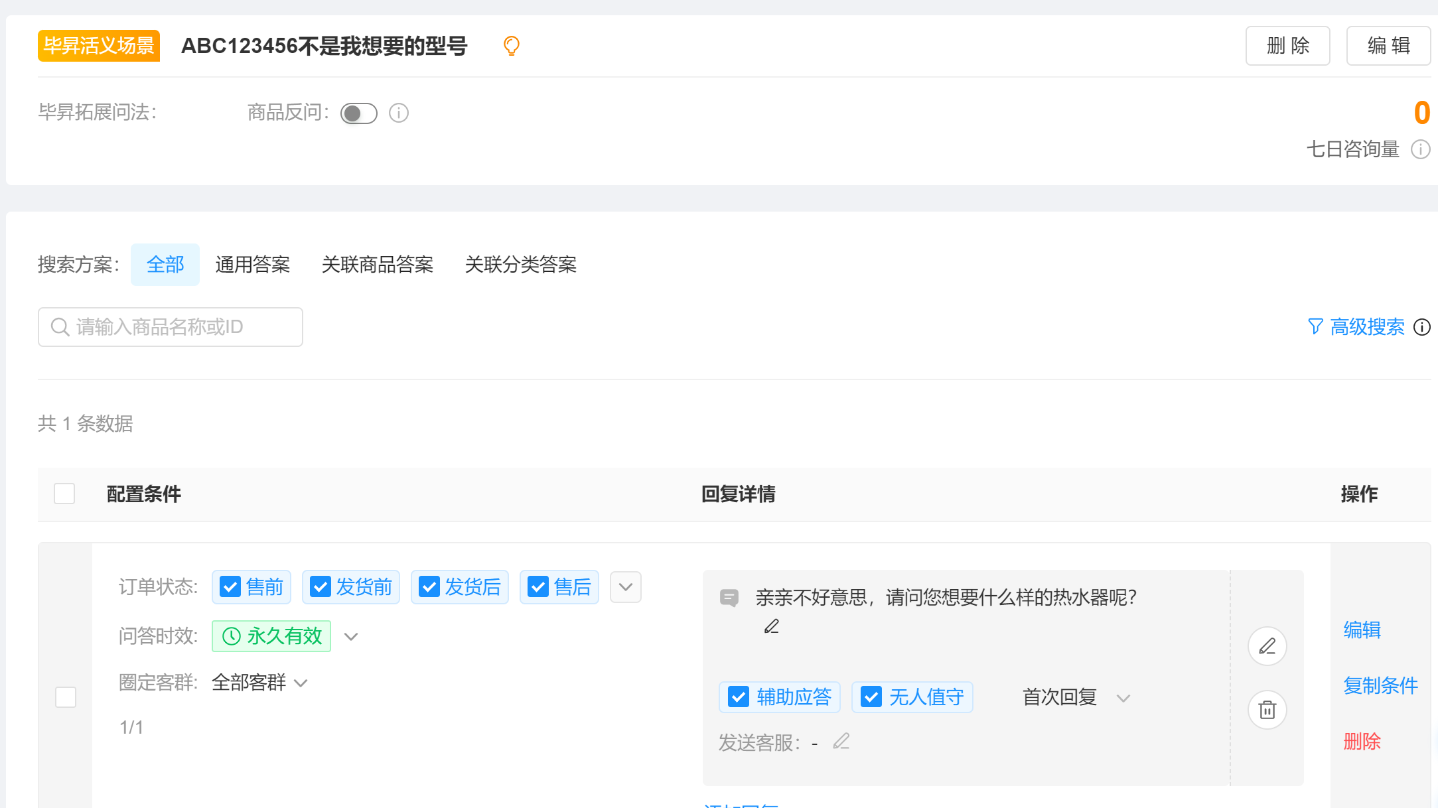The width and height of the screenshot is (1438, 808).
Task: Uncheck the 发货前 order status checkbox
Action: [x=320, y=587]
